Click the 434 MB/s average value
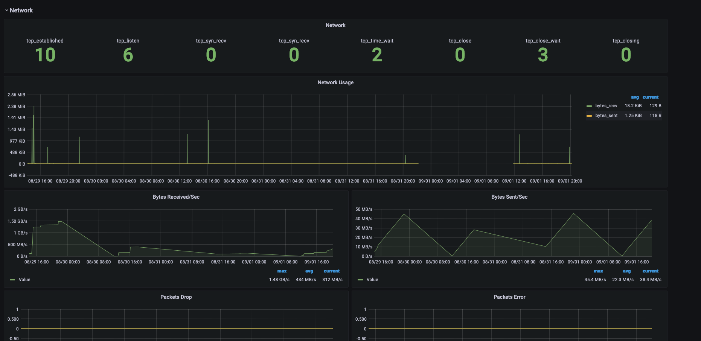This screenshot has width=701, height=341. [306, 280]
